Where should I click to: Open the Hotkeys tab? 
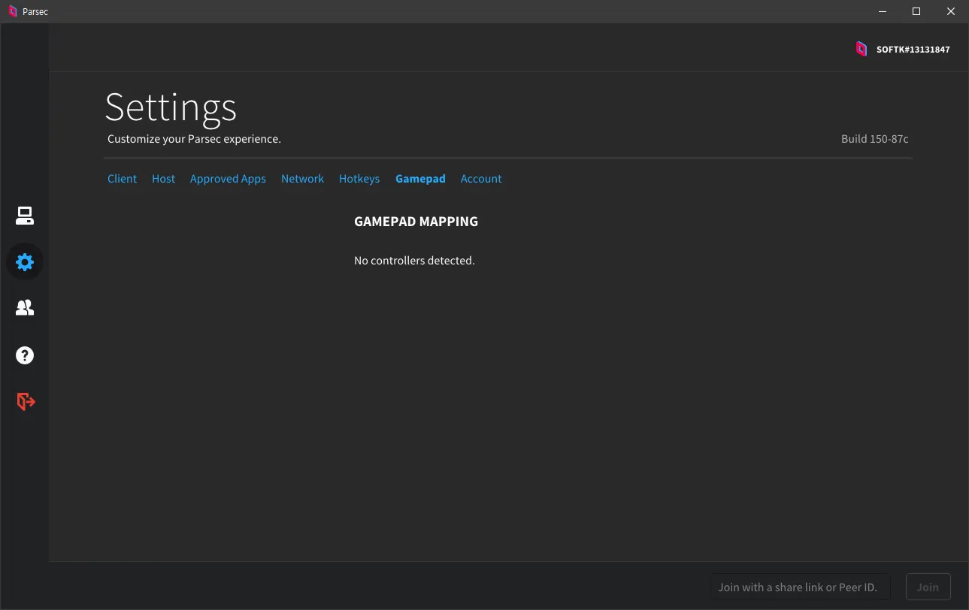pyautogui.click(x=359, y=179)
